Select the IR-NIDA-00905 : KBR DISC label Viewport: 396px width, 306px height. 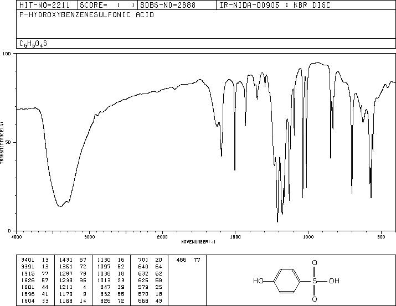tap(275, 5)
